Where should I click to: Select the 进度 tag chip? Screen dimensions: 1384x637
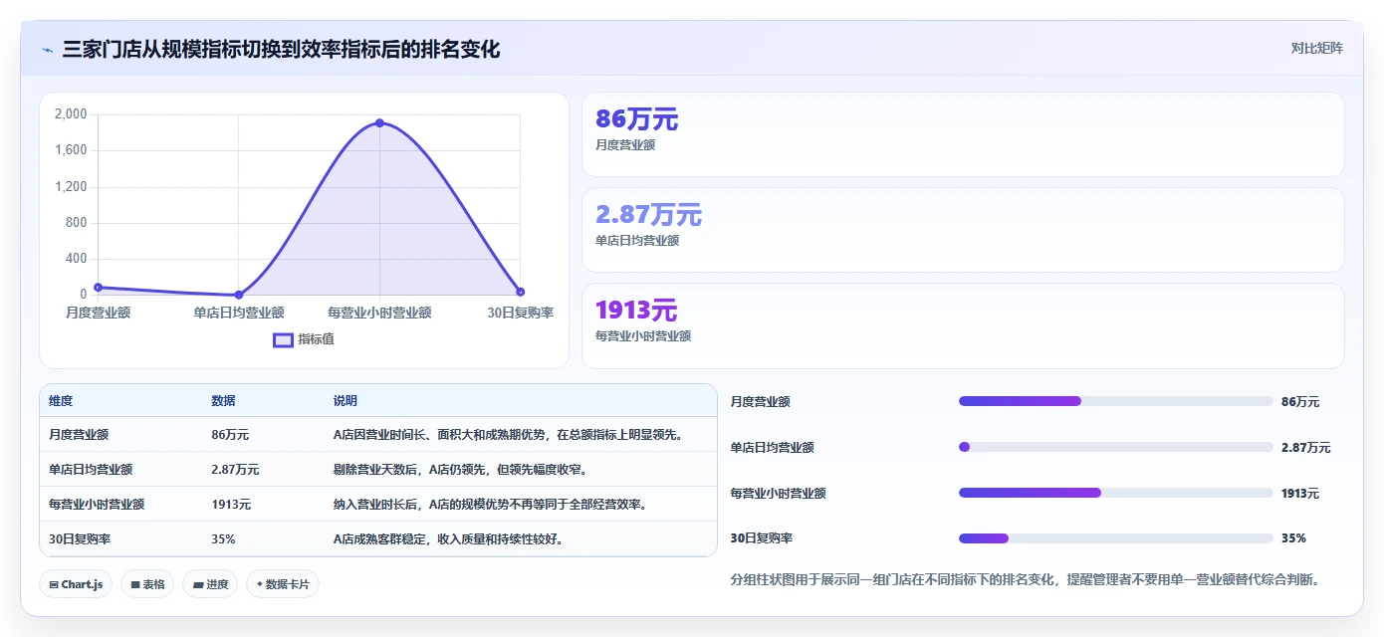click(x=210, y=584)
